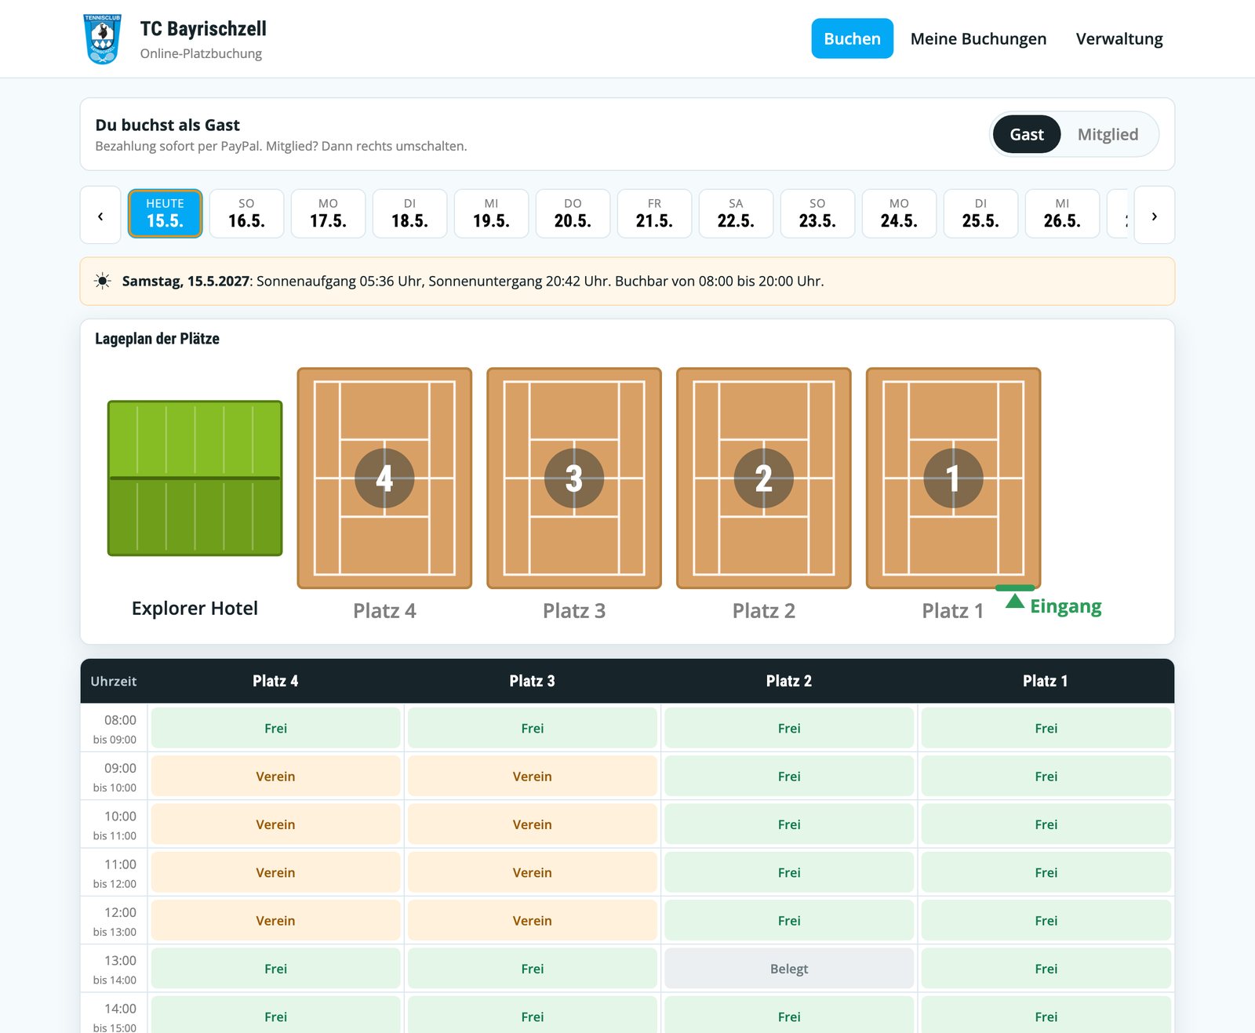This screenshot has width=1255, height=1033.
Task: Select court 3 on the site map
Action: [x=574, y=478]
